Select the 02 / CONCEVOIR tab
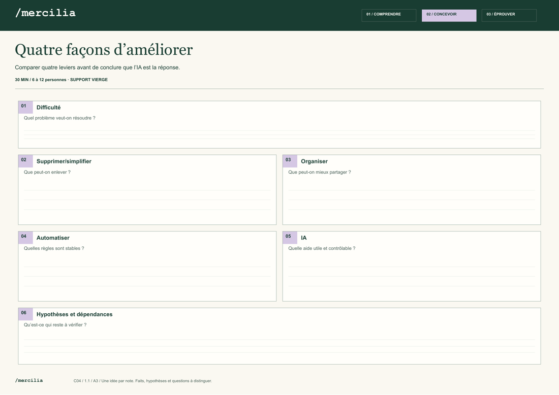559x395 pixels. 449,15
